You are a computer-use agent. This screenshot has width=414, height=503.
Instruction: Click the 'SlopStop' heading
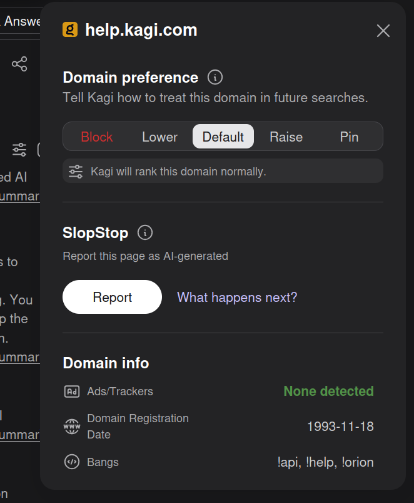tap(96, 233)
